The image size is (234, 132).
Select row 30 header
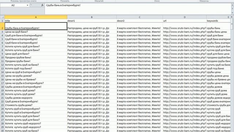pos(2,131)
